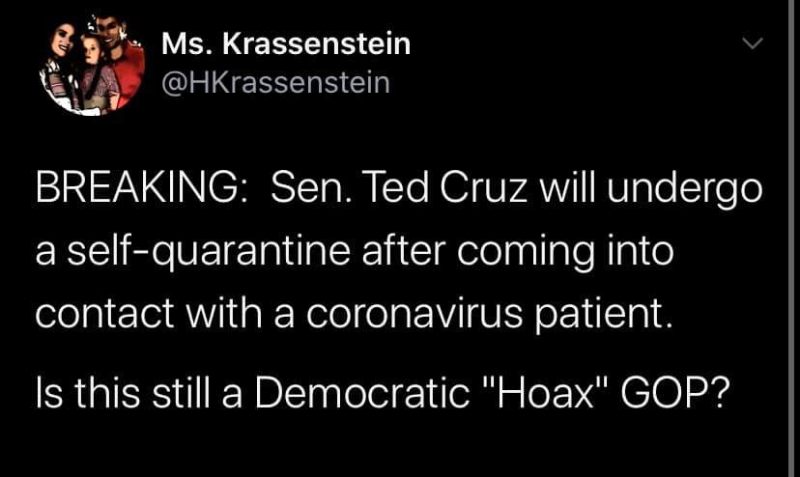Click the word coronavirus in tweet
800x477 pixels.
[x=414, y=314]
